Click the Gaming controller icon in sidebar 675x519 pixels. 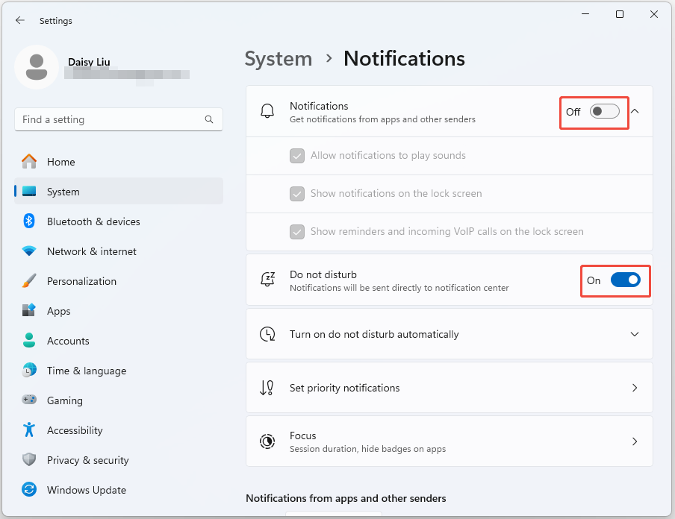point(29,400)
